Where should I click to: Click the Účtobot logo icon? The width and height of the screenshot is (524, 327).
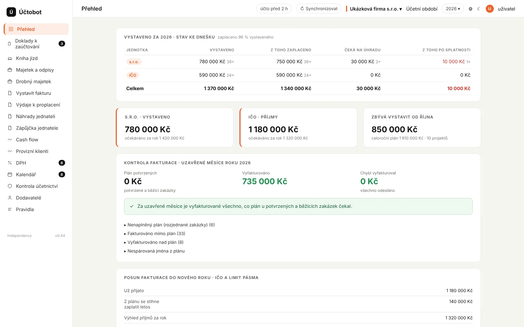point(11,12)
